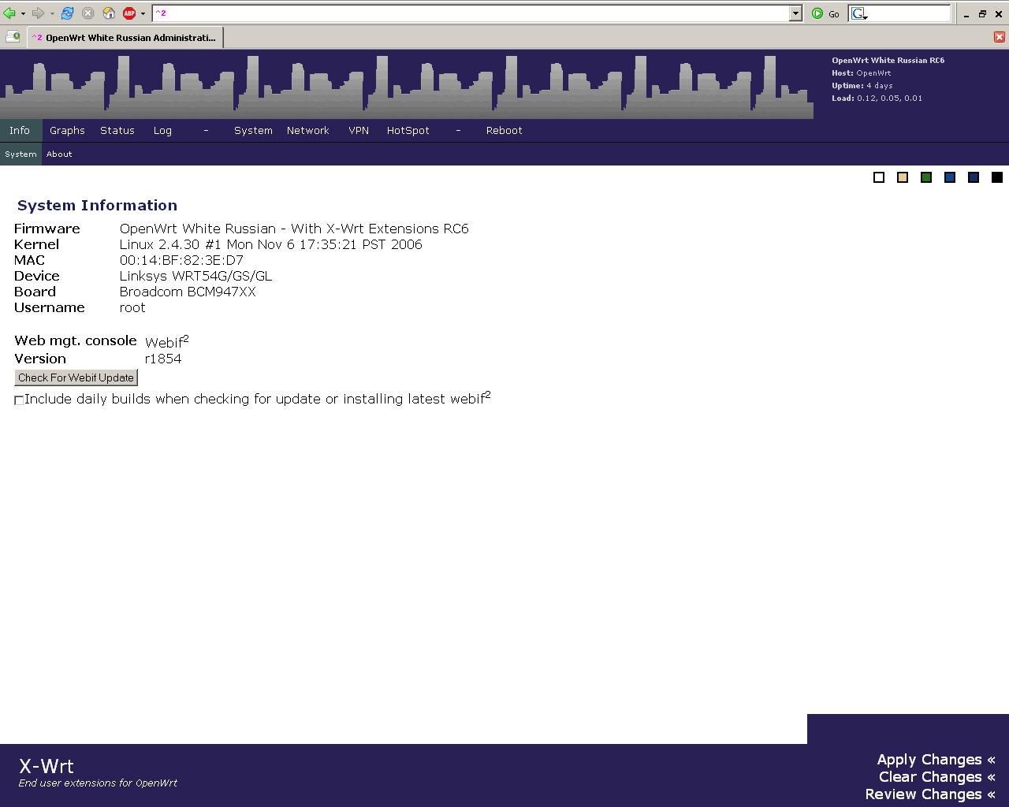Click the Kernel version text Linux 2.4.30

[159, 244]
